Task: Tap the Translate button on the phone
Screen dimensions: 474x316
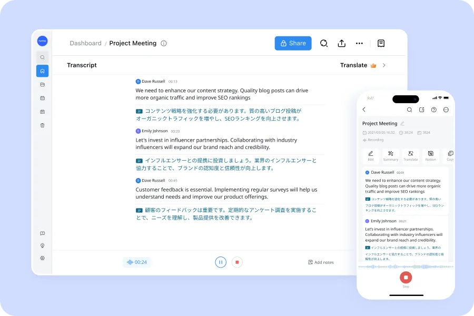Action: pos(410,156)
